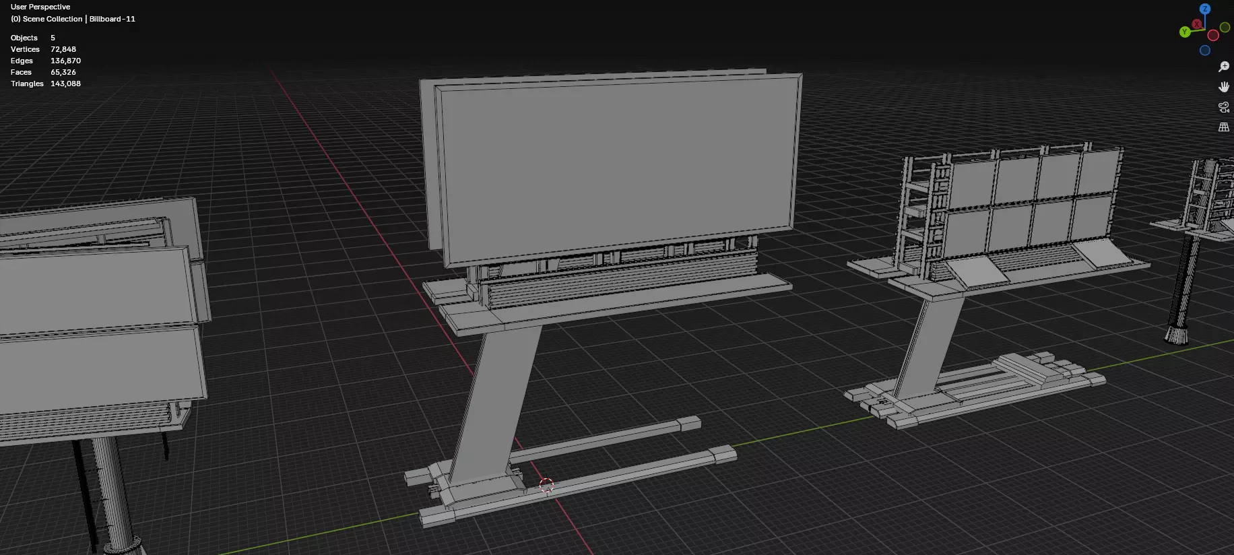Click the Faces '65,326' statistic

click(x=63, y=72)
